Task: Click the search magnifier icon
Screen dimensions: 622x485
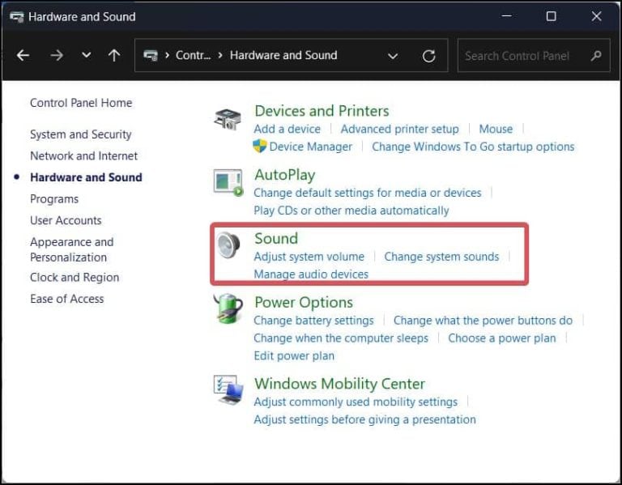Action: pyautogui.click(x=596, y=56)
